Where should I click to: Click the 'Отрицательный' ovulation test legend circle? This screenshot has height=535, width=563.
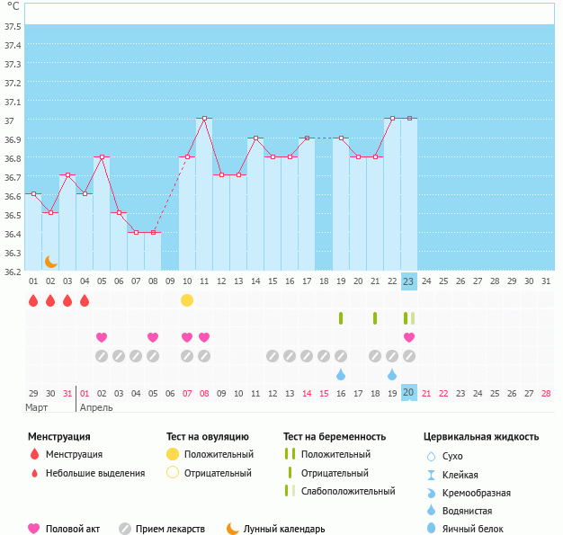tap(173, 472)
